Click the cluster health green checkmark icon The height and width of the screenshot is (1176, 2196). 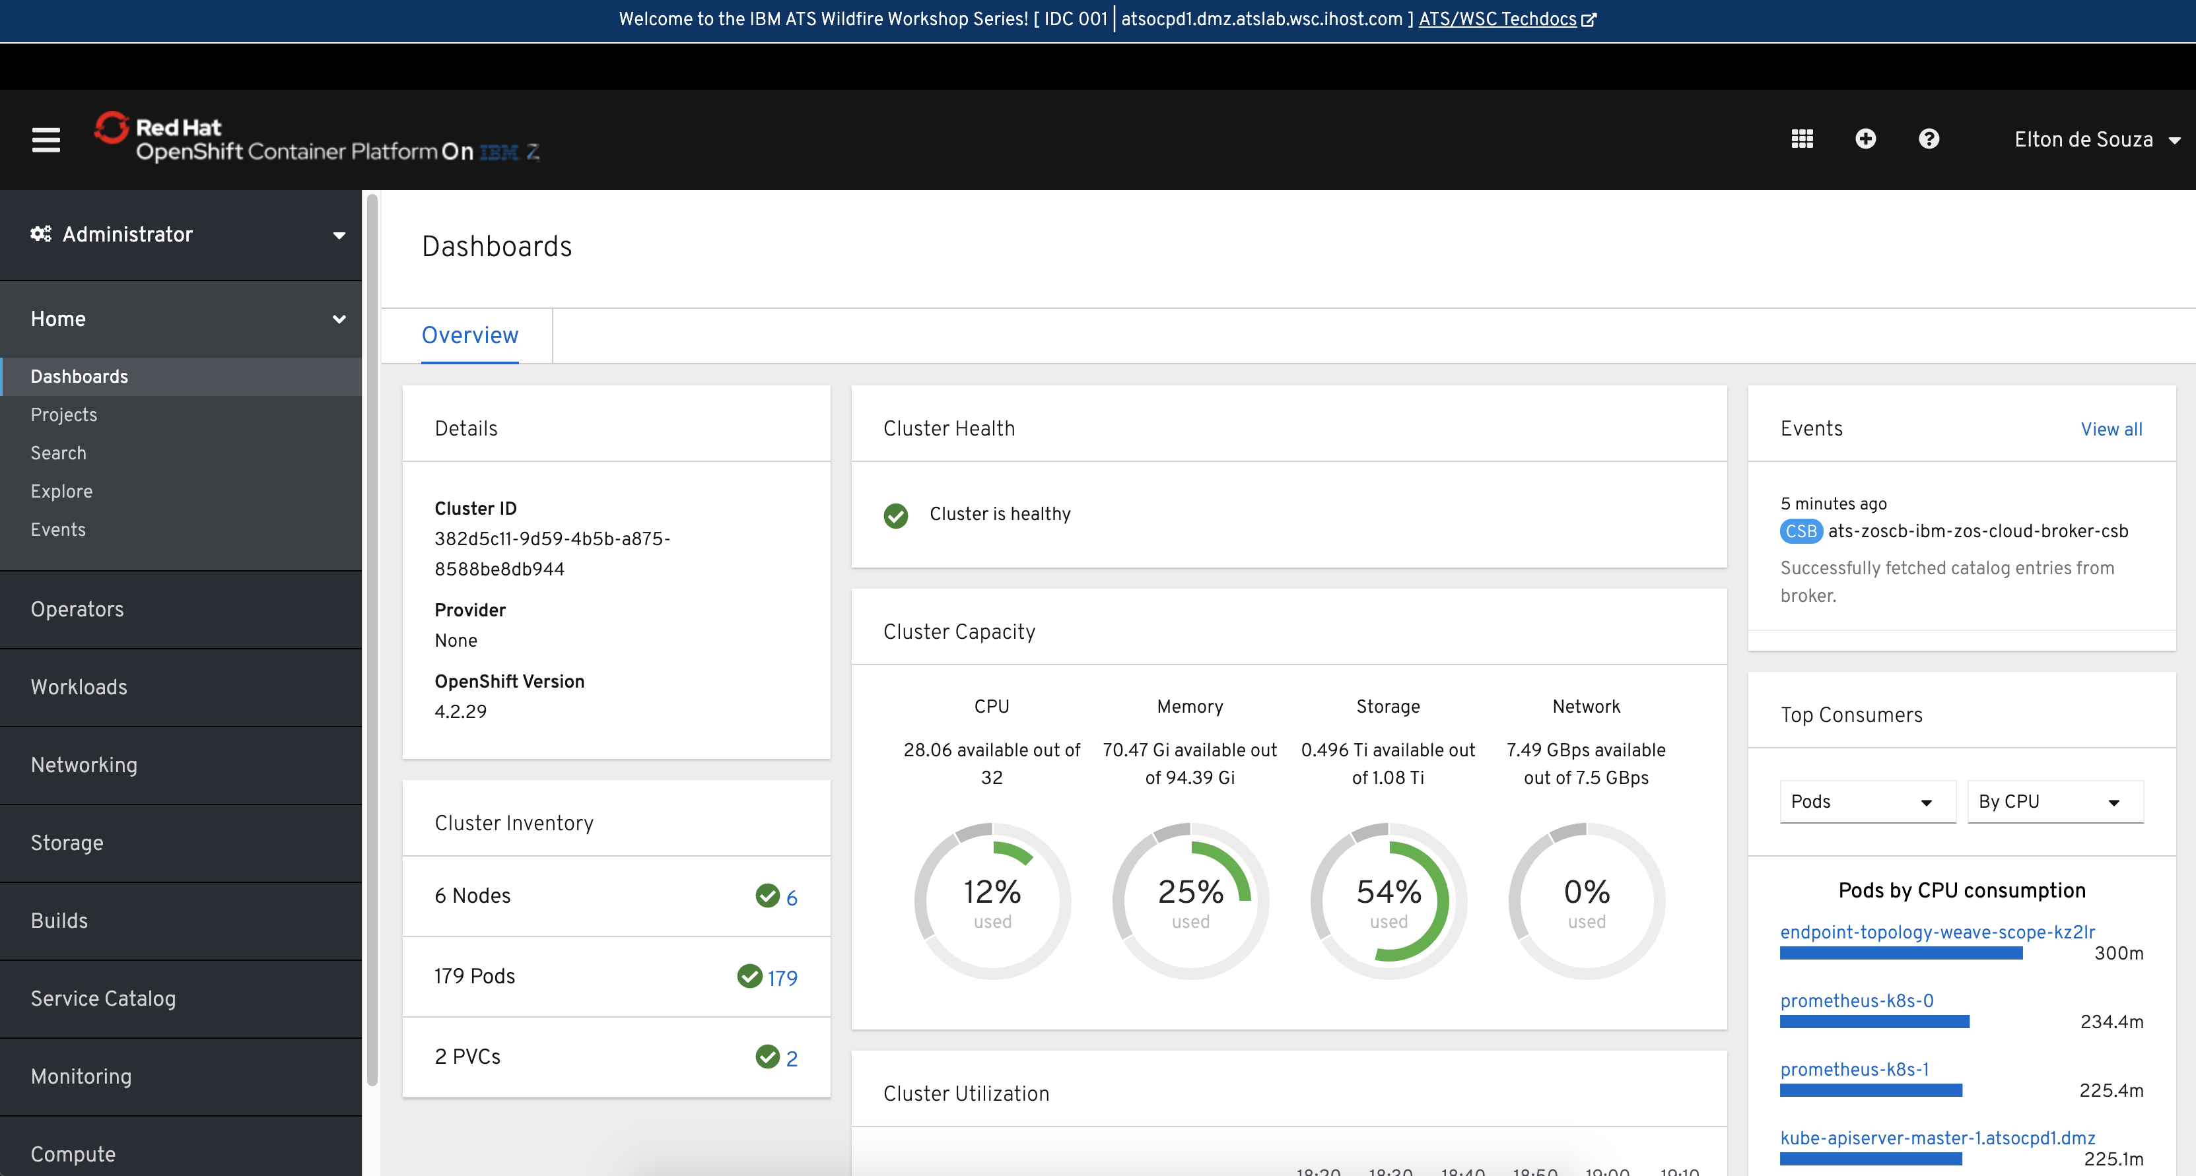(896, 513)
